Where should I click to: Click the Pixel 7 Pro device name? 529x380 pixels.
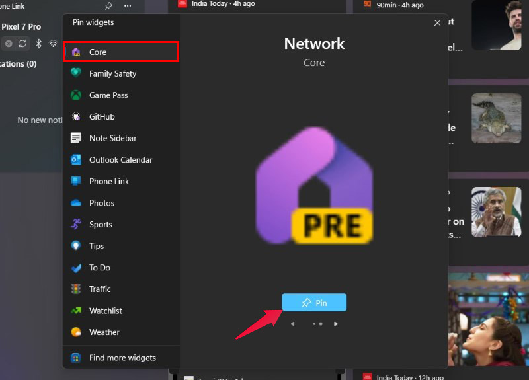(x=21, y=26)
